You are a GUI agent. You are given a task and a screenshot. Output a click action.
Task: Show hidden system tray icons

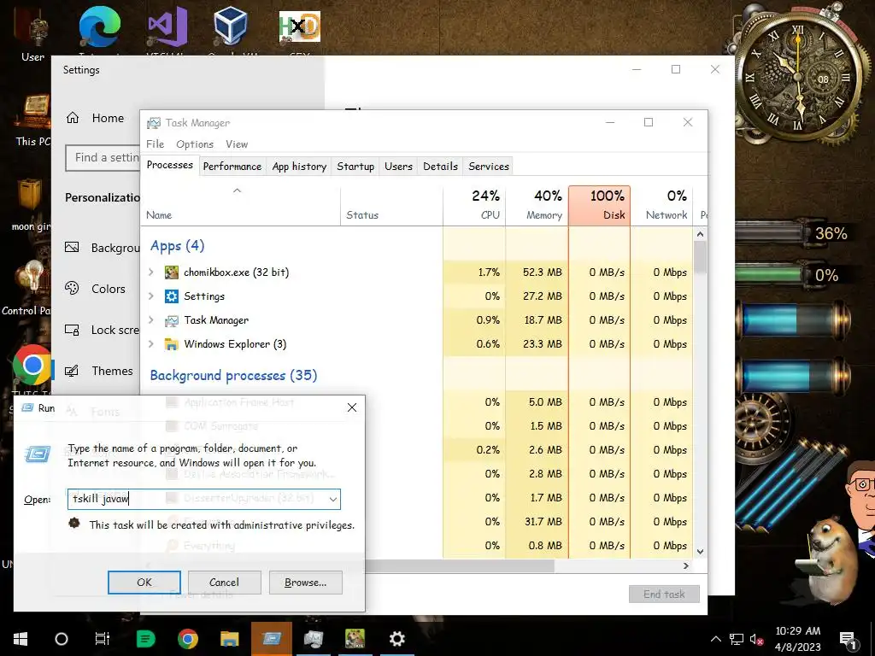tap(716, 639)
